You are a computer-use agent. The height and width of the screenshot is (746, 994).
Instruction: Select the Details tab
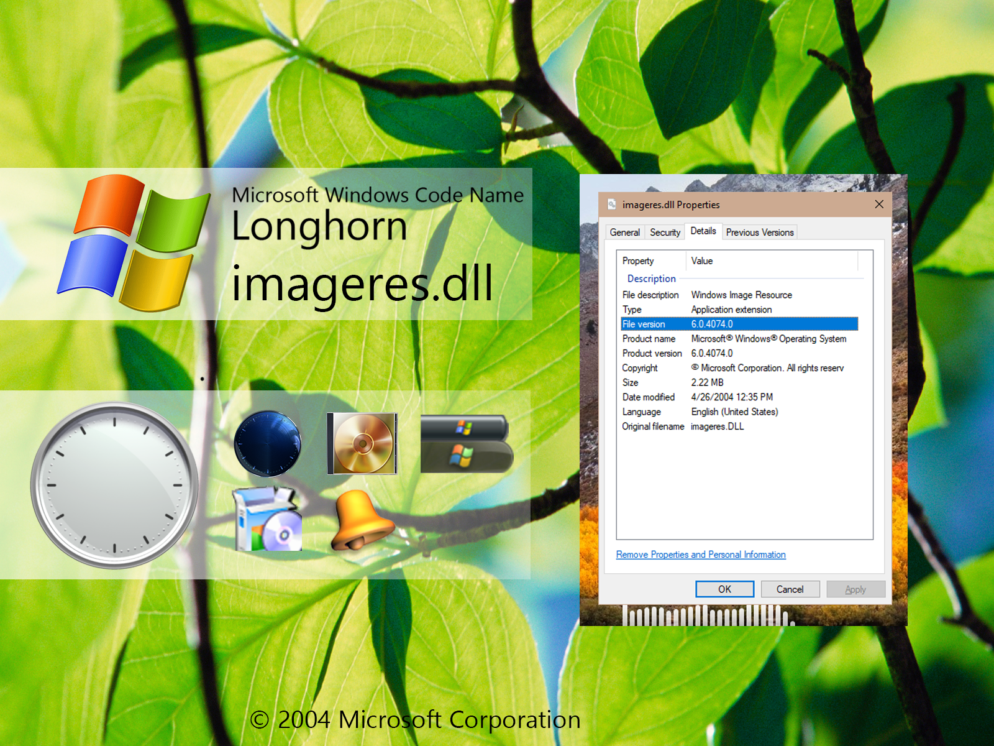(703, 231)
